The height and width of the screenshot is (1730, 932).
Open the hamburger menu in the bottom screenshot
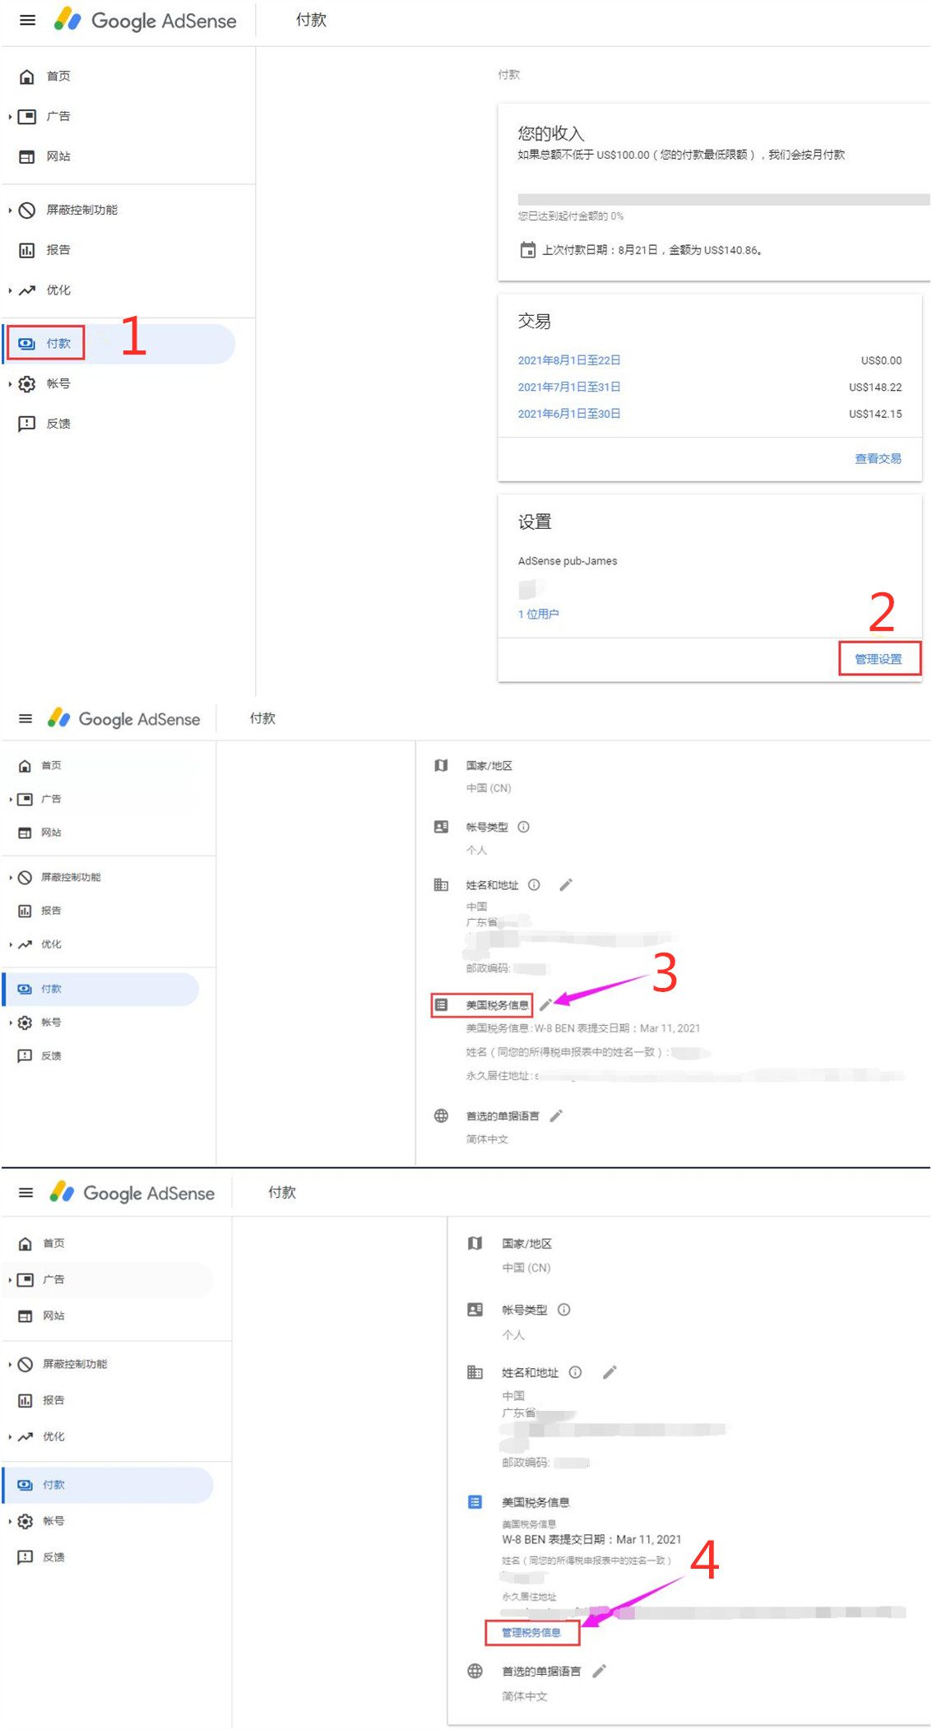[26, 1193]
